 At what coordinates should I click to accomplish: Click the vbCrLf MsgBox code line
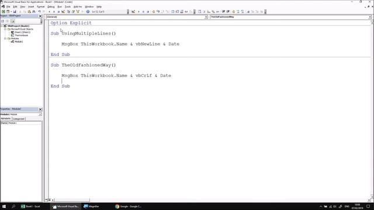116,75
